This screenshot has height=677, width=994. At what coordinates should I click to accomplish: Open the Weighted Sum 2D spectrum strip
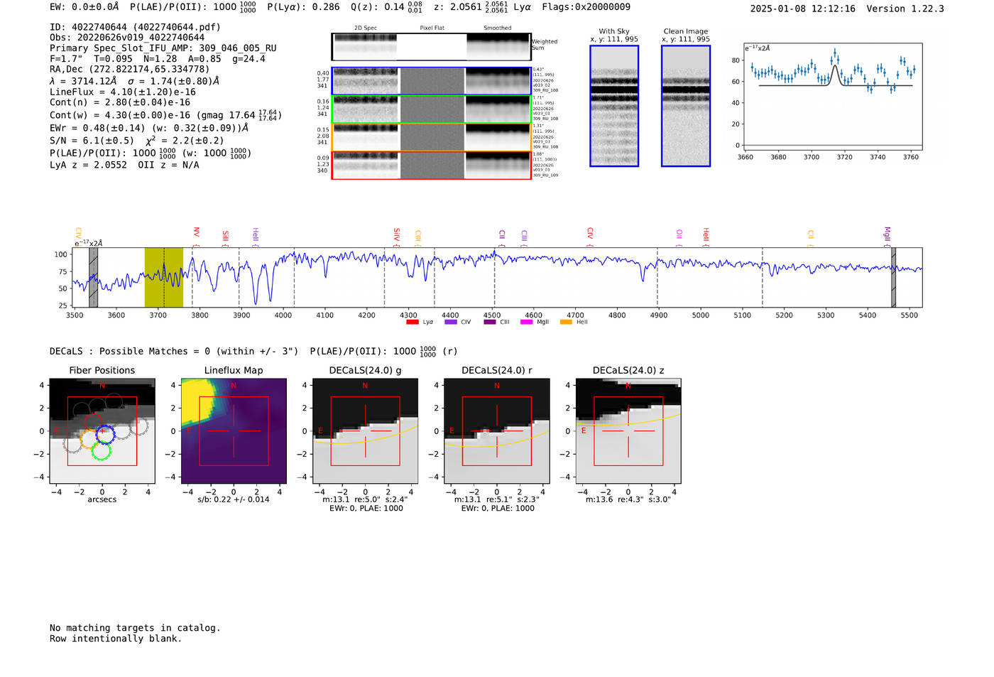(431, 47)
